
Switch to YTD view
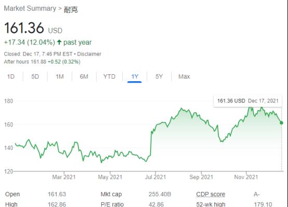pyautogui.click(x=109, y=76)
